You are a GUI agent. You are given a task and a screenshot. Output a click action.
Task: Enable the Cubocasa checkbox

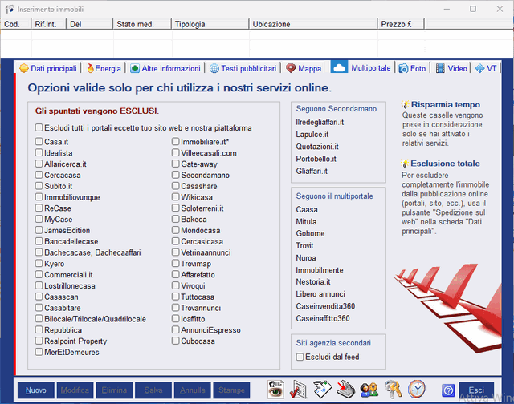click(x=175, y=341)
